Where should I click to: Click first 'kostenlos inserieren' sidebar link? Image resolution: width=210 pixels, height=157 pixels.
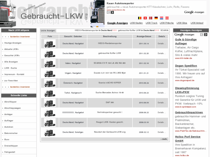coord(20,37)
